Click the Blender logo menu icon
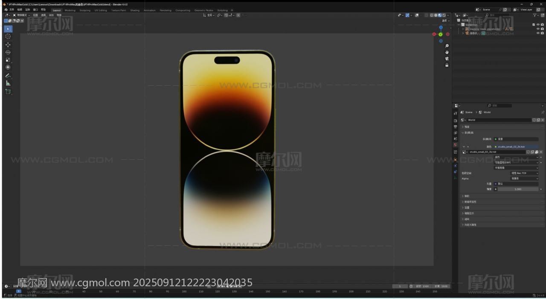546x299 pixels. [x=6, y=10]
